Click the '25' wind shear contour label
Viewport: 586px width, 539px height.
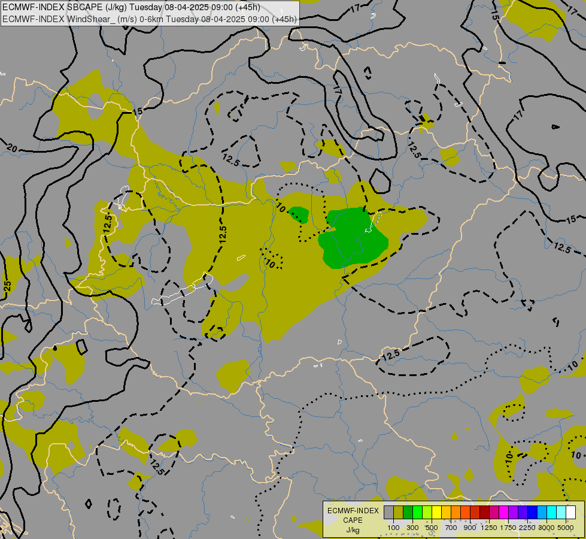coord(7,286)
